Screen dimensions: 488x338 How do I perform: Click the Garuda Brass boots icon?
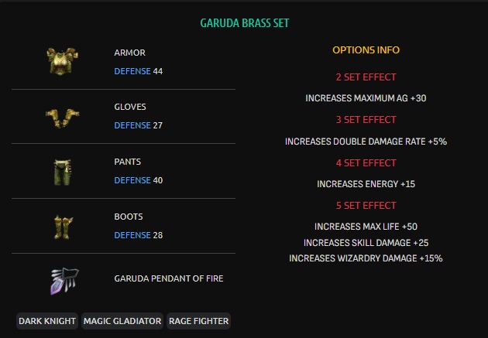click(x=58, y=225)
